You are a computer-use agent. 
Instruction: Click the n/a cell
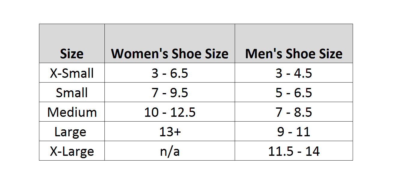pyautogui.click(x=170, y=151)
